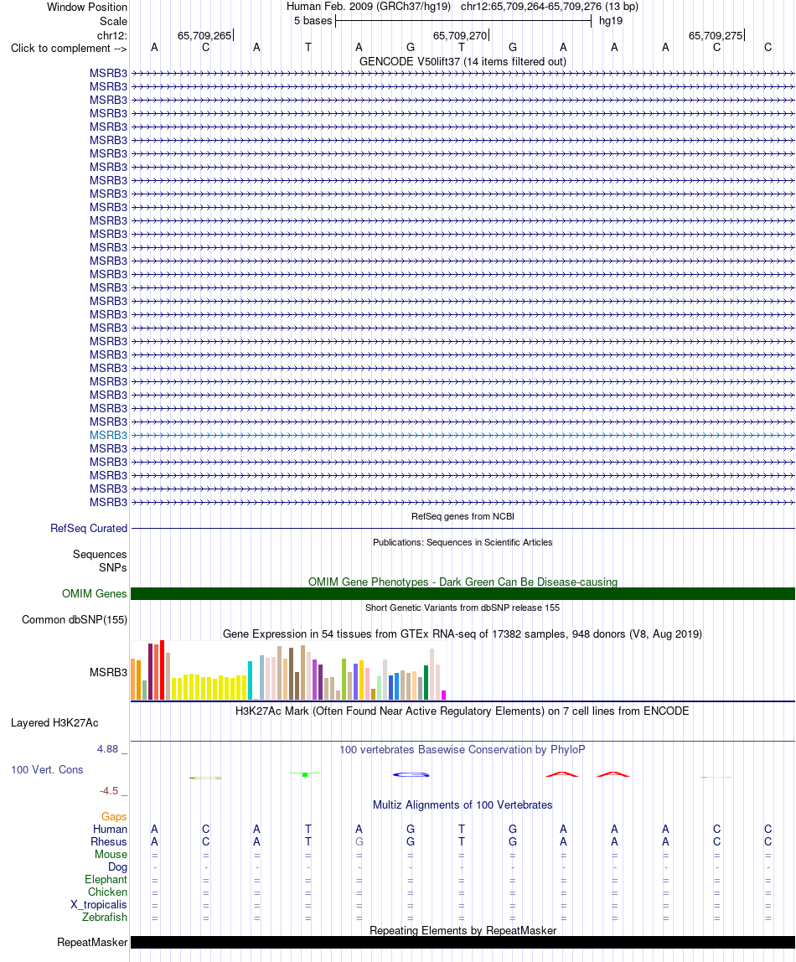Click the light-blue highlighted MSRB3 arrow line
The height and width of the screenshot is (962, 796).
coord(463,435)
